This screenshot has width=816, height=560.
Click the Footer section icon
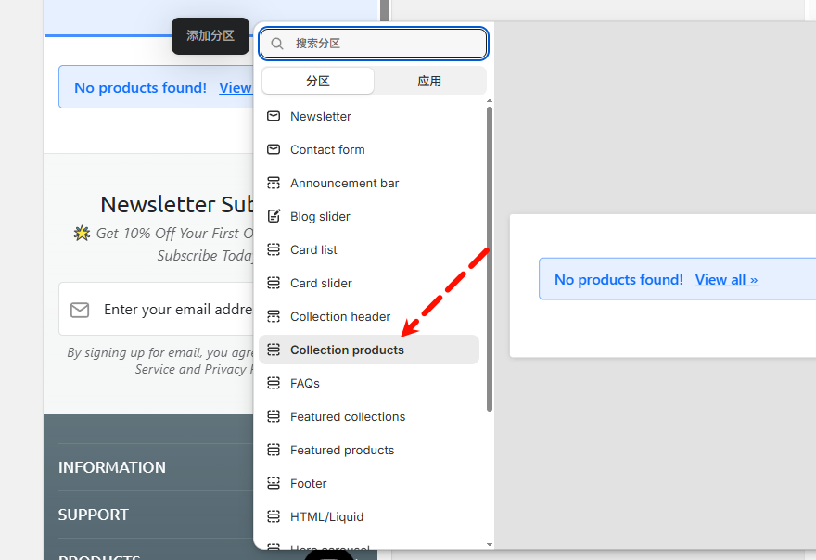click(x=274, y=483)
